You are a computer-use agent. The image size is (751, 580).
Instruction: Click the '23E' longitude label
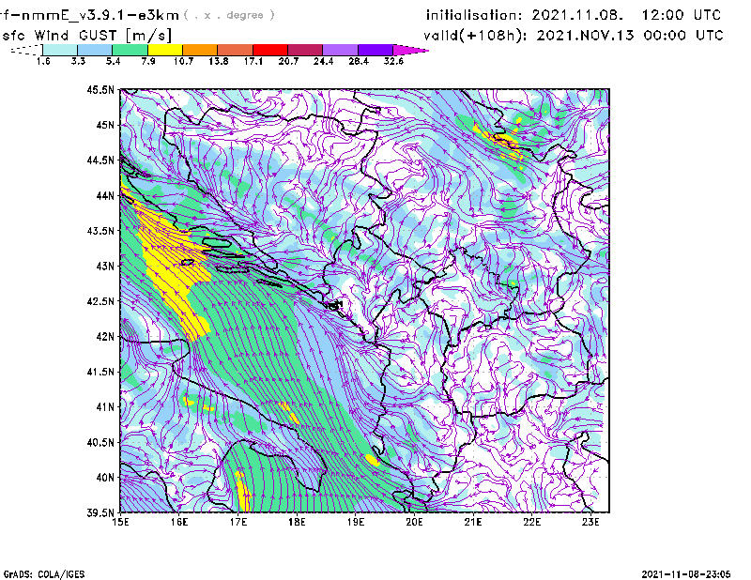tap(590, 522)
